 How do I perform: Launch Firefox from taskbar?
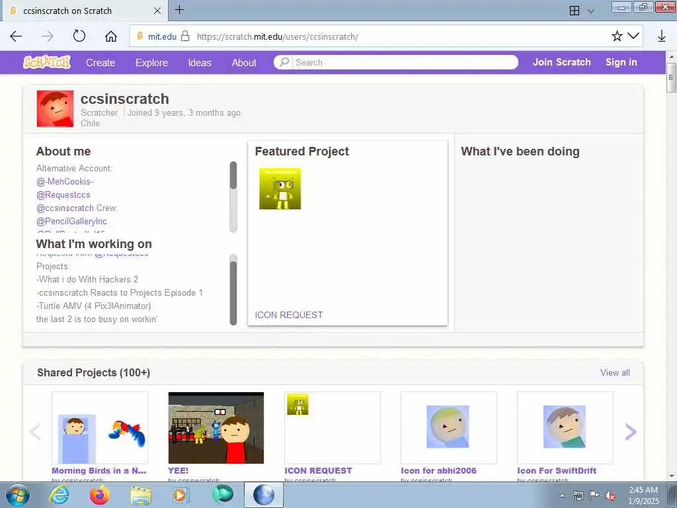(100, 495)
